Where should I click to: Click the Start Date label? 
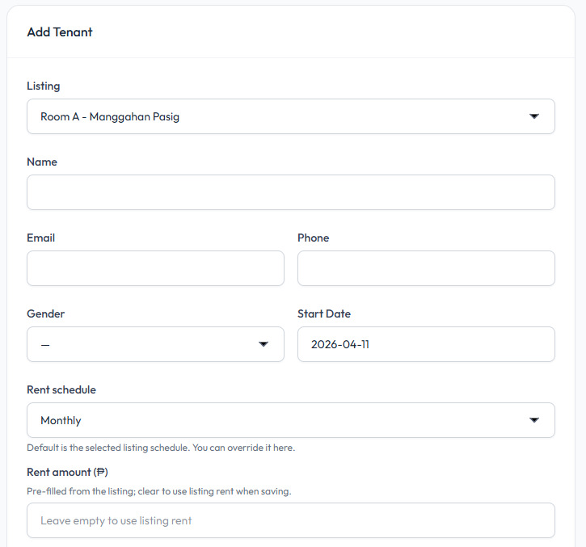324,313
